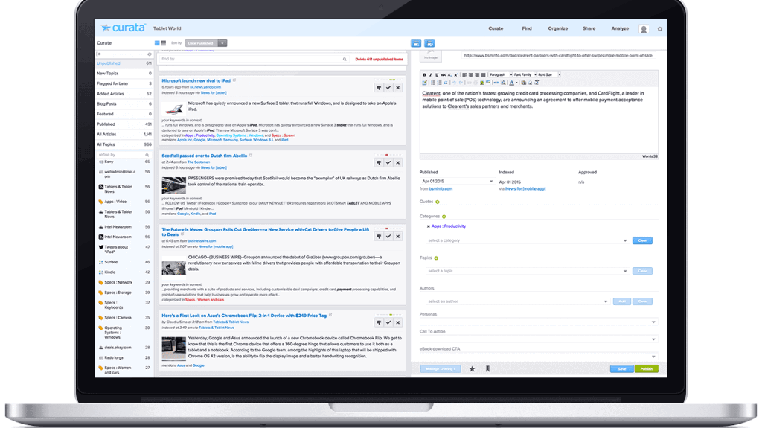Click first blue post-view button
Image resolution: width=762 pixels, height=428 pixels.
[416, 44]
